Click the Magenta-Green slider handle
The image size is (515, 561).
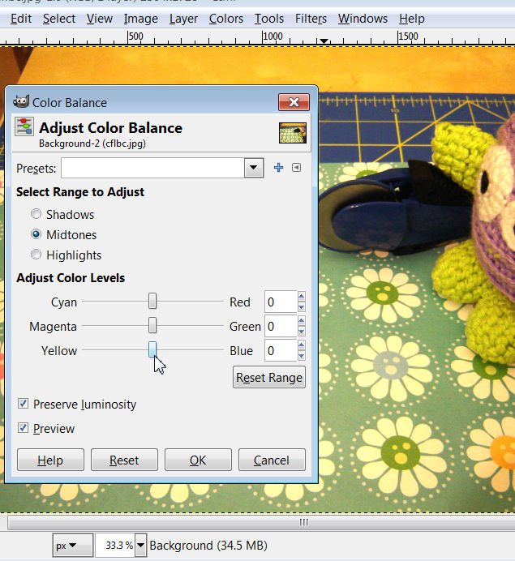point(152,325)
